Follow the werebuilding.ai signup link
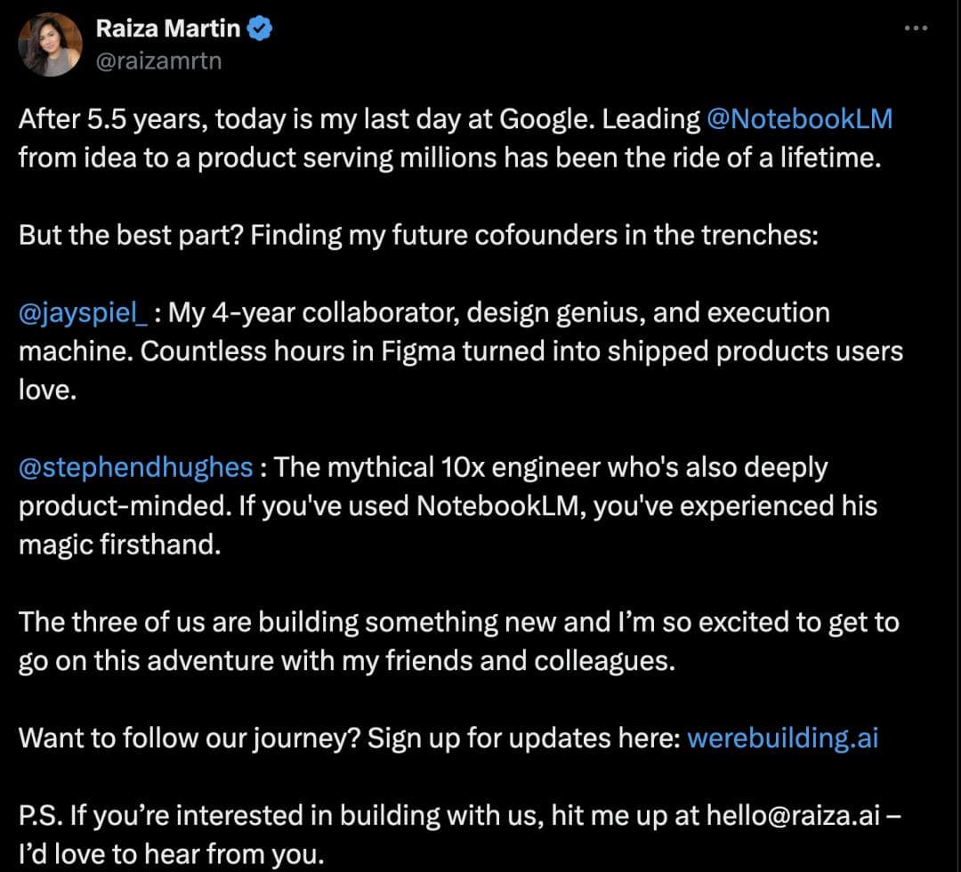 coord(782,739)
